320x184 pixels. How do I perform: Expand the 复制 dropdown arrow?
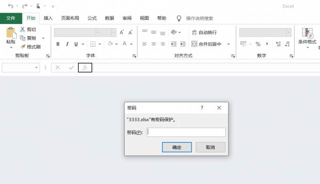[x=43, y=38]
